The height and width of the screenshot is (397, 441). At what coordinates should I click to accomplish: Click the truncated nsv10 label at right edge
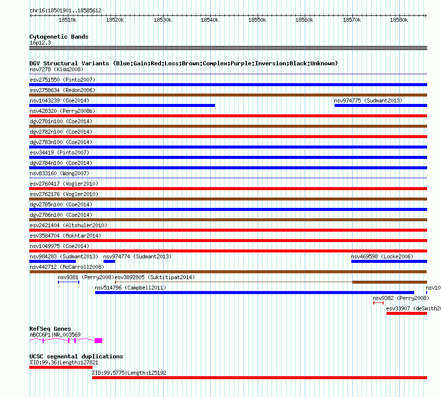pyautogui.click(x=433, y=288)
